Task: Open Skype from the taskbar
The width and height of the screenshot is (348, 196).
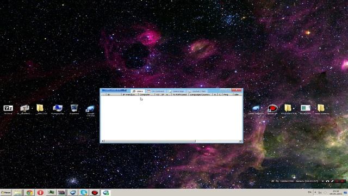Action: pyautogui.click(x=84, y=193)
